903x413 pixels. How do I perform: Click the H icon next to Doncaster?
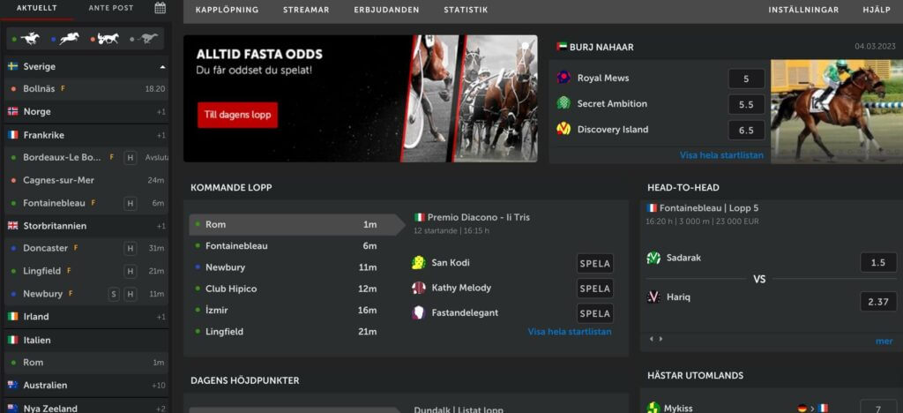click(131, 248)
